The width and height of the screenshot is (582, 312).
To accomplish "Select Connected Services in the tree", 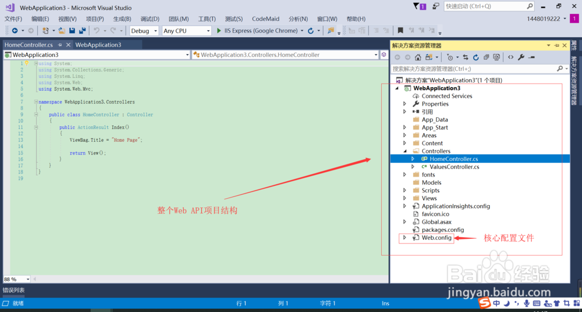I will 447,96.
